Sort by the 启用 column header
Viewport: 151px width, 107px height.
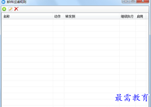[x=141, y=16]
